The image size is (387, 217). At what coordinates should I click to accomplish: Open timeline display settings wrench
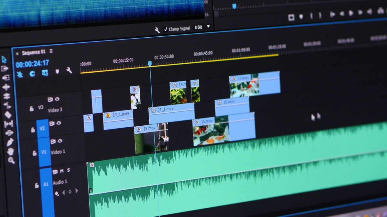[x=69, y=70]
